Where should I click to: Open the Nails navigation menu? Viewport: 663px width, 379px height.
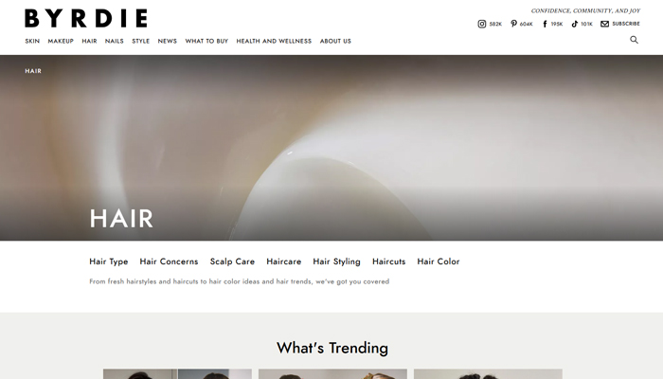[115, 41]
